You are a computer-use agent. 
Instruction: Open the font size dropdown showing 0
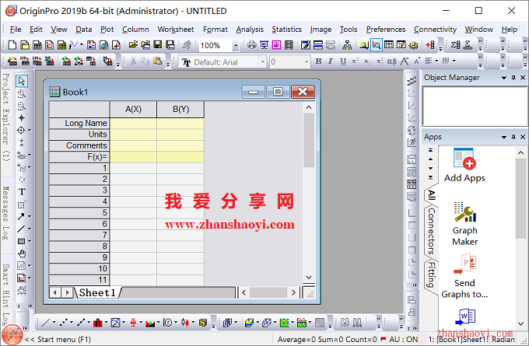[x=307, y=61]
